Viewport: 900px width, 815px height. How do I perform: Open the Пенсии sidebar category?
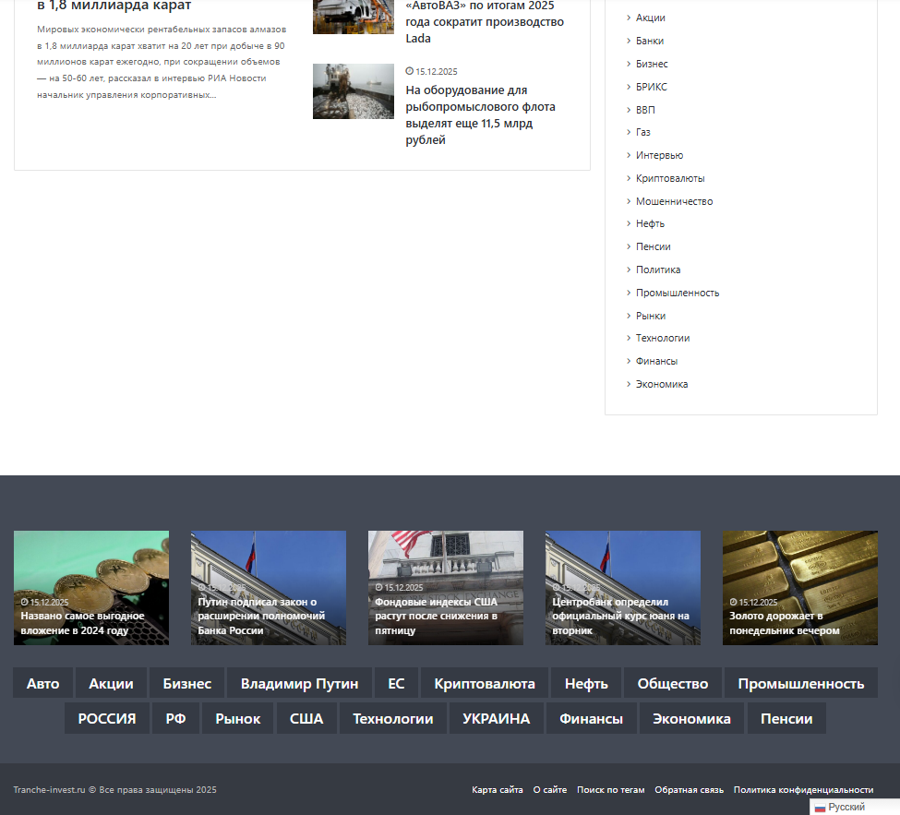654,246
